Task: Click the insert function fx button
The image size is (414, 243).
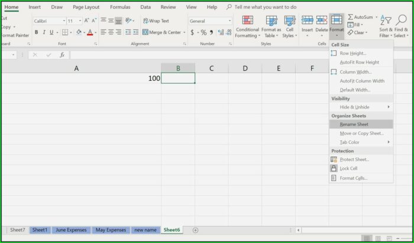Action: (x=62, y=55)
